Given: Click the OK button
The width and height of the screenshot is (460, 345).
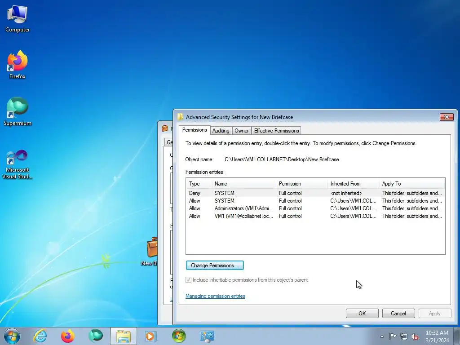Looking at the screenshot, I should [362, 313].
